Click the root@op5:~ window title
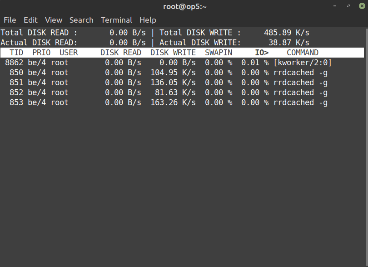The image size is (368, 267). (x=185, y=6)
